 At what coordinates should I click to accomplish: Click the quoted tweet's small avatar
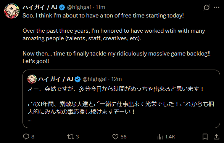point(32,79)
